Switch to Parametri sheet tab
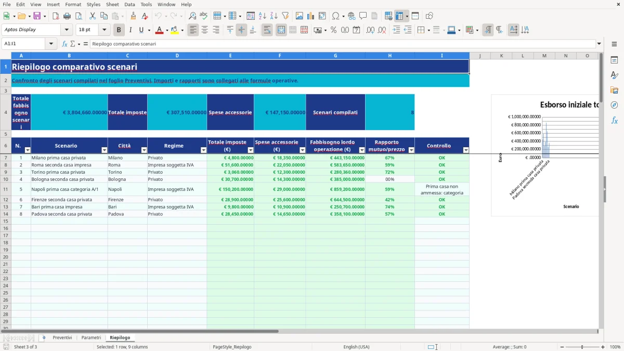The image size is (624, 351). [x=91, y=337]
